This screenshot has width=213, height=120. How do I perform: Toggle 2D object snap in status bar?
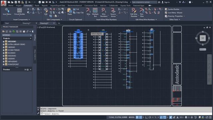pos(164,117)
